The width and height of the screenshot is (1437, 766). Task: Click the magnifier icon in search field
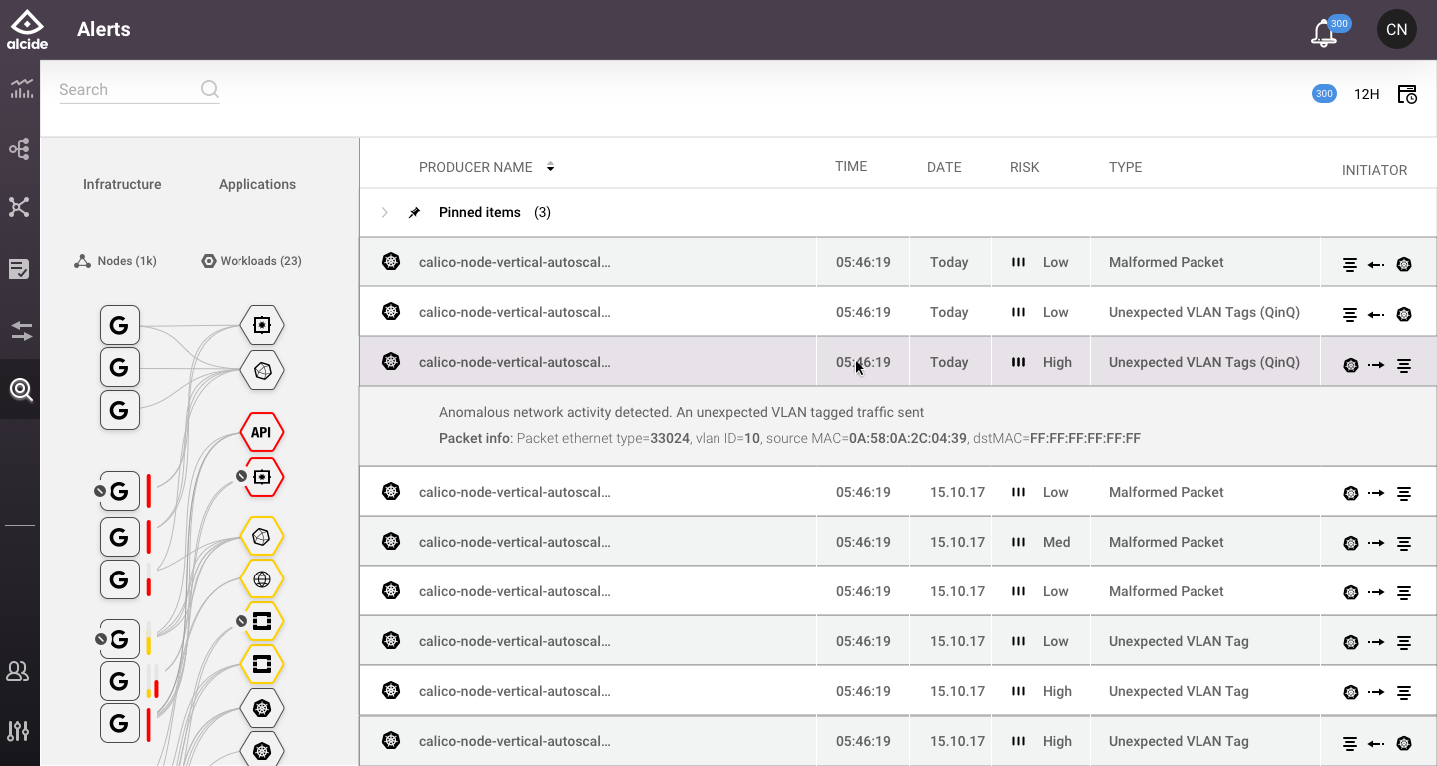[x=209, y=89]
